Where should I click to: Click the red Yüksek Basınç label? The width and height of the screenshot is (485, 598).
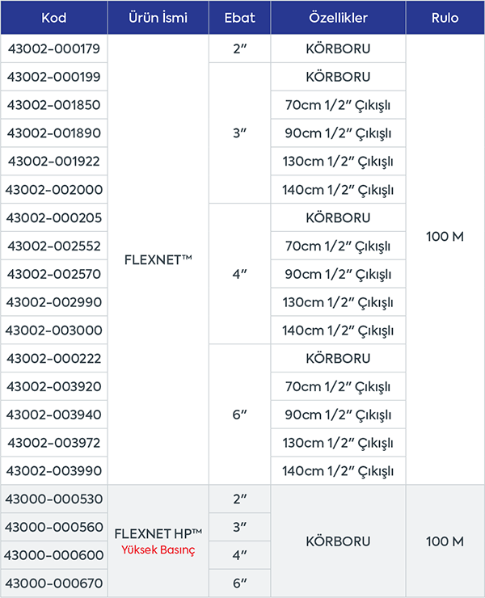click(158, 550)
